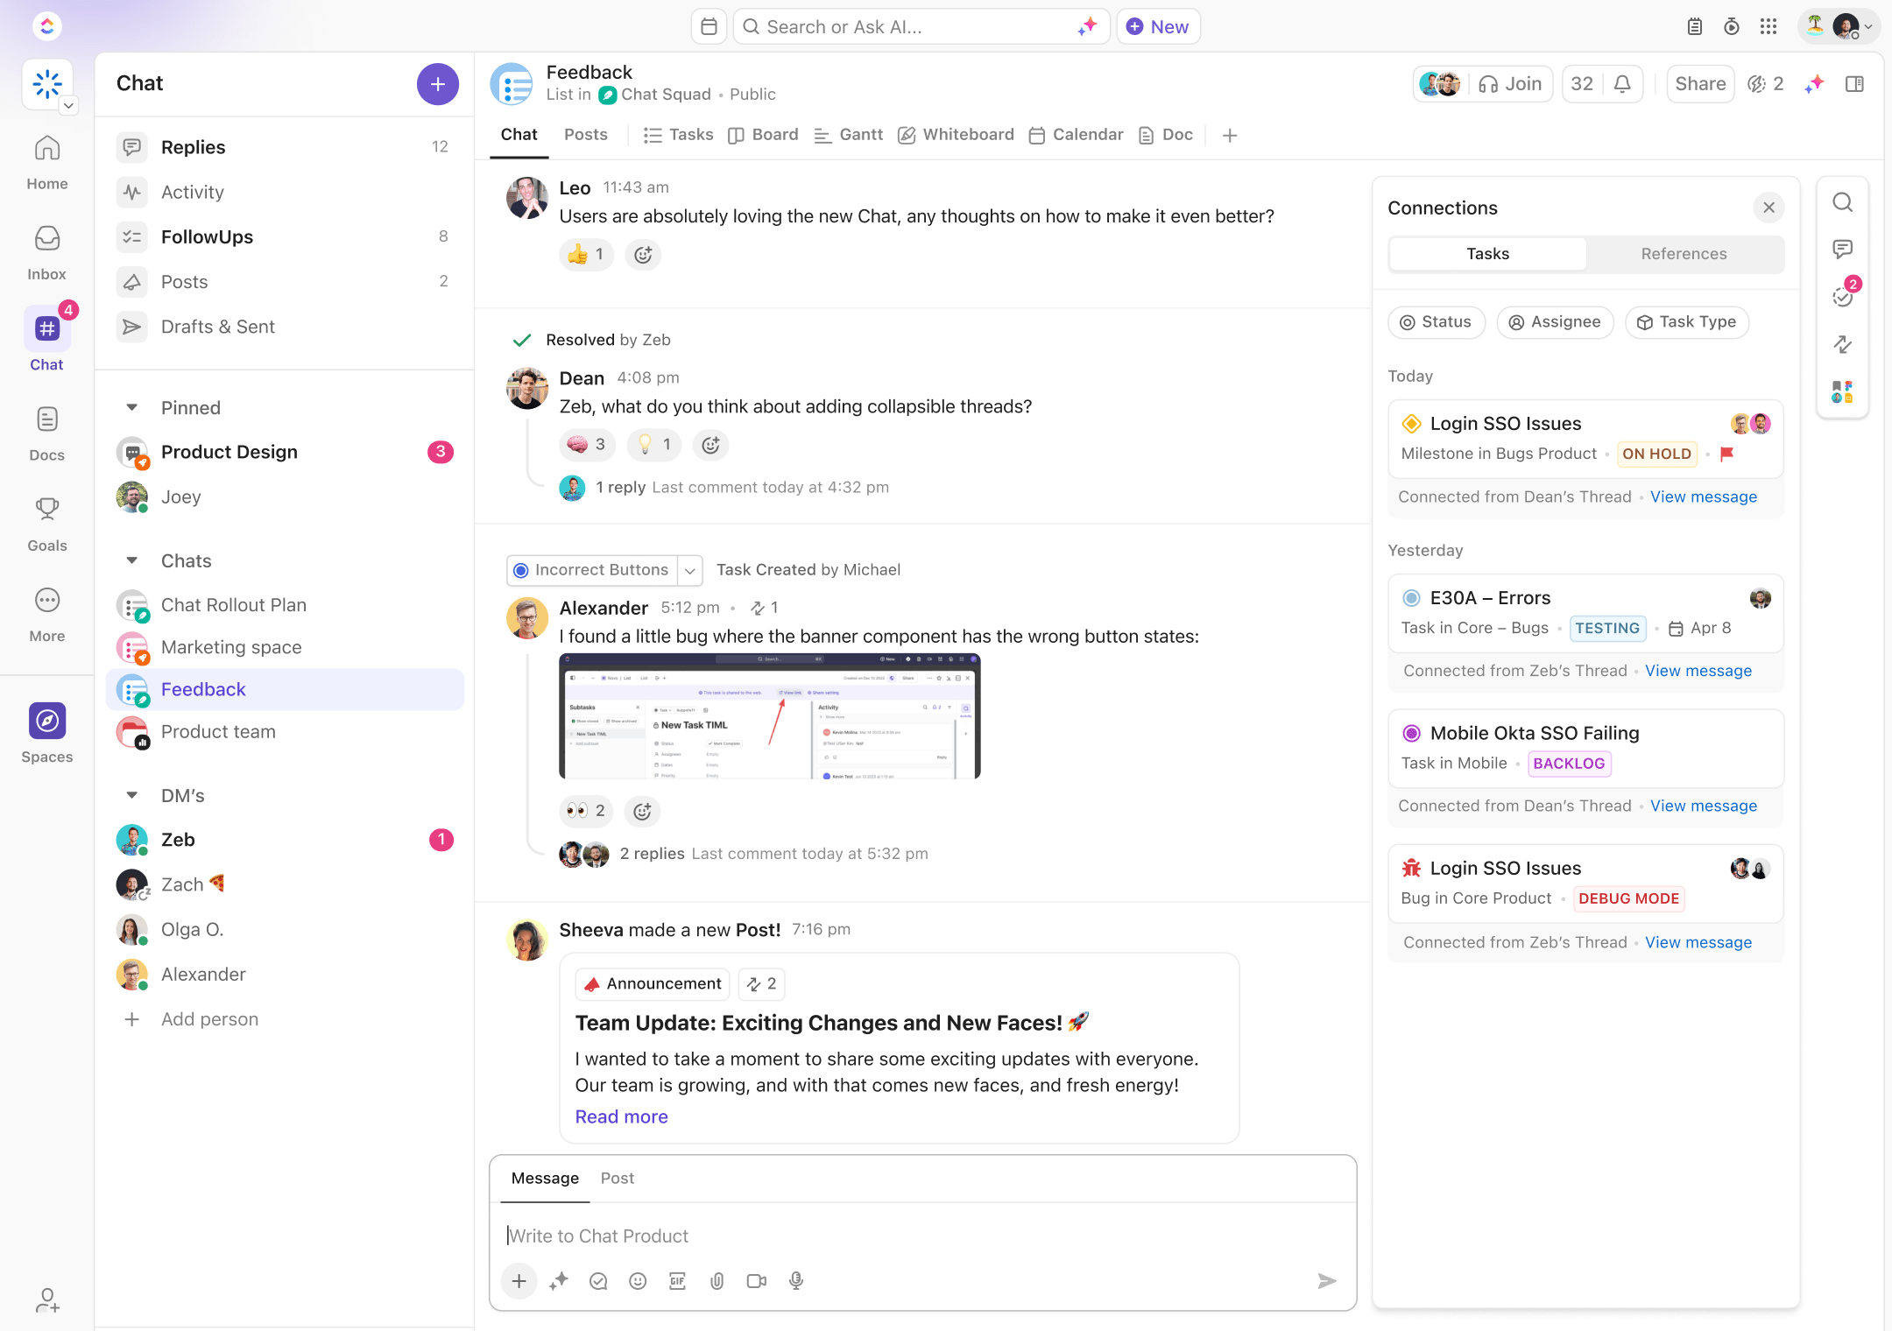Switch to the References tab in Connections

tap(1683, 252)
